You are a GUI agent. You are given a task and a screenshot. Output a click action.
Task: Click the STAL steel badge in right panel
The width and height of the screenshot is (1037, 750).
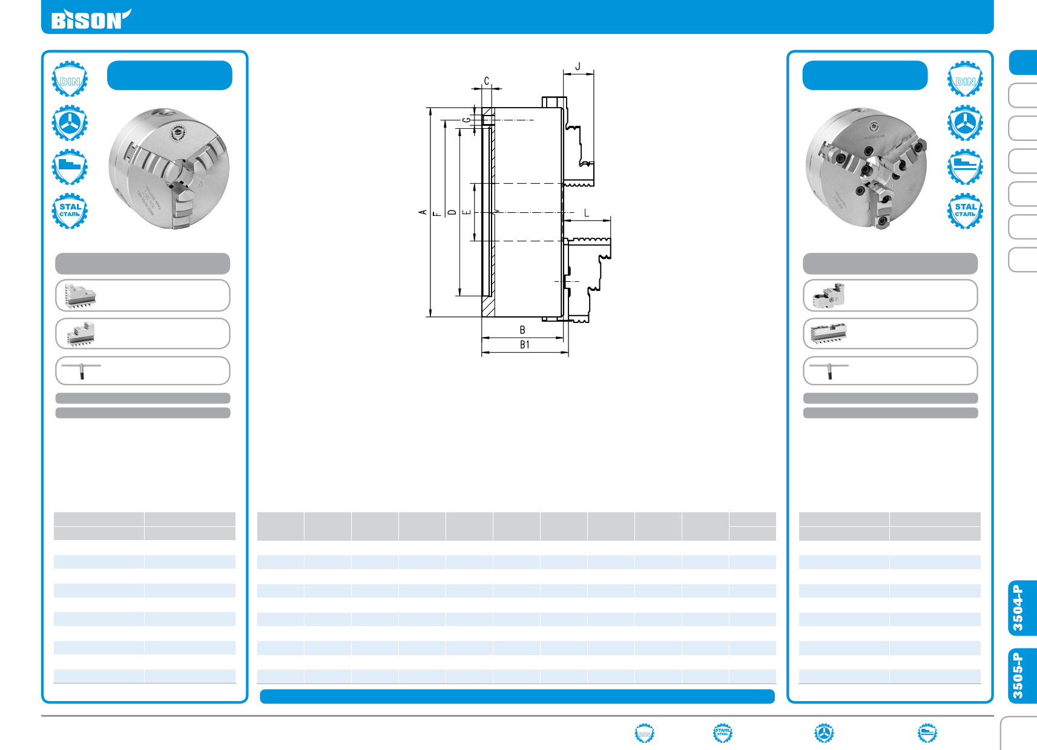click(965, 211)
